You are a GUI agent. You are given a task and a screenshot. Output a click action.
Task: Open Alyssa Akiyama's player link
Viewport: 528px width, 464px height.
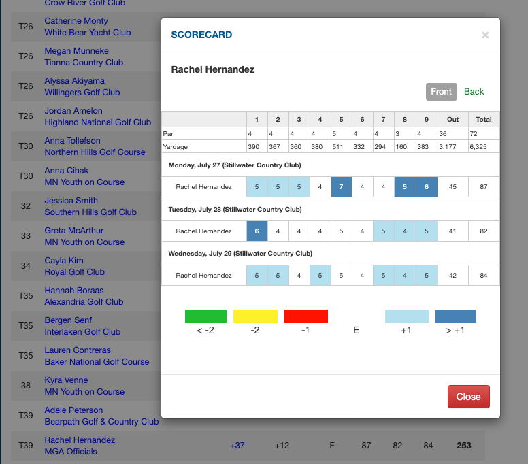(x=74, y=81)
